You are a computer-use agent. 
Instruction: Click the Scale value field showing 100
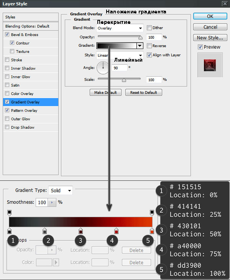pyautogui.click(x=154, y=80)
